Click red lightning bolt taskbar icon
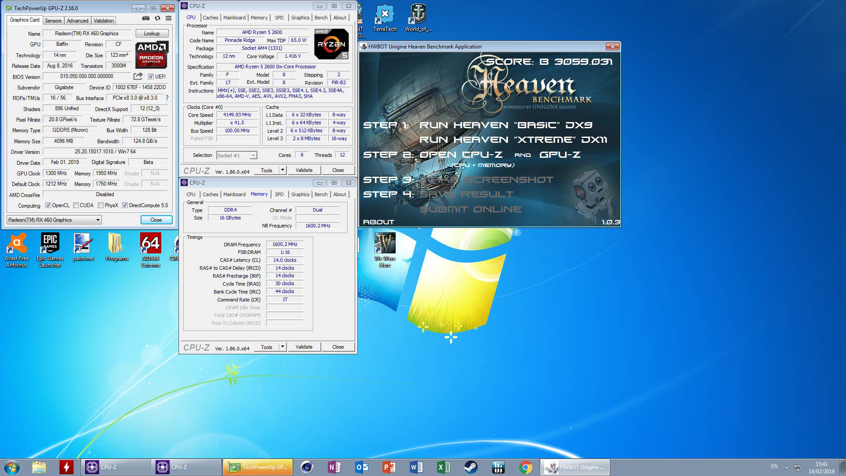The width and height of the screenshot is (846, 476). point(67,467)
